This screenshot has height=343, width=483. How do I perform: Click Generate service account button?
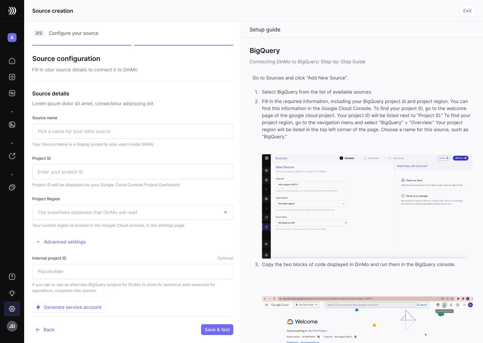[x=69, y=307]
